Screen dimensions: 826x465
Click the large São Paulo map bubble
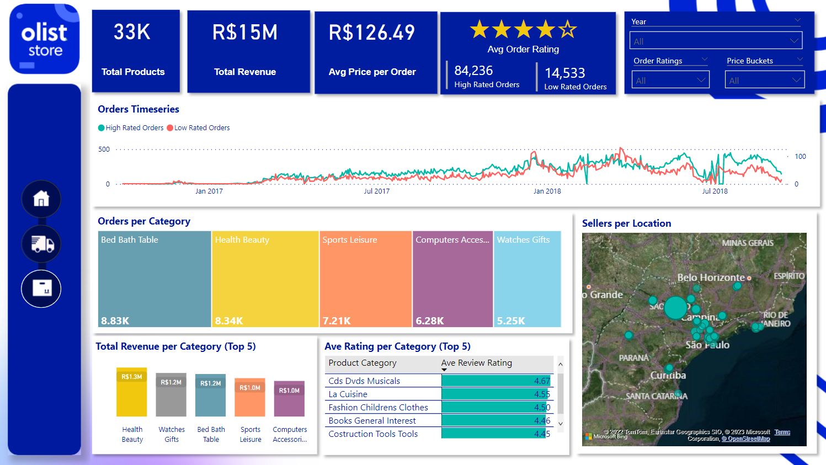pos(675,307)
